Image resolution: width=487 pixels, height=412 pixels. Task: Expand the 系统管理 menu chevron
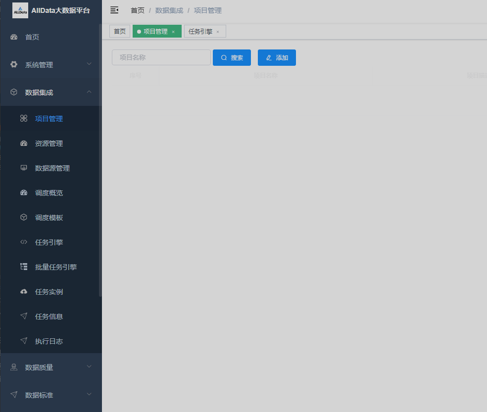point(89,64)
